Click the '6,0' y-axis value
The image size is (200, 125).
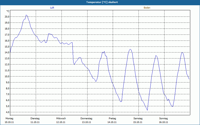[7, 100]
